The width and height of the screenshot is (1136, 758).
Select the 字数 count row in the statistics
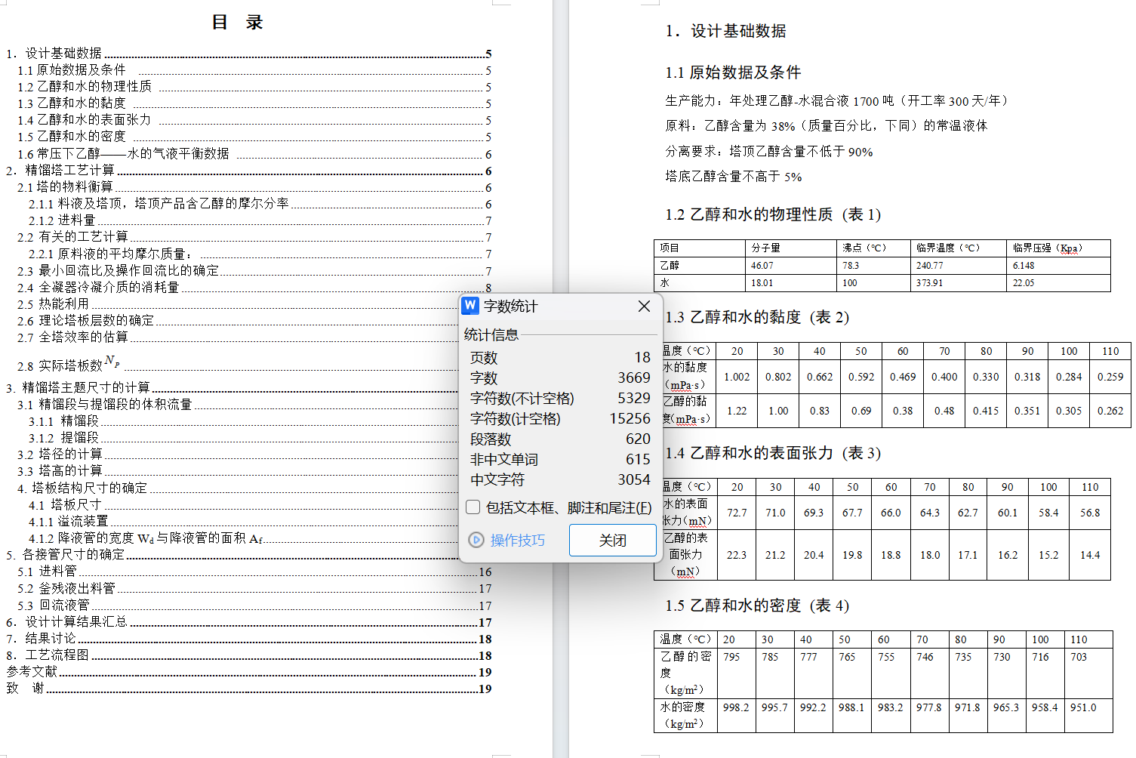[x=559, y=377]
